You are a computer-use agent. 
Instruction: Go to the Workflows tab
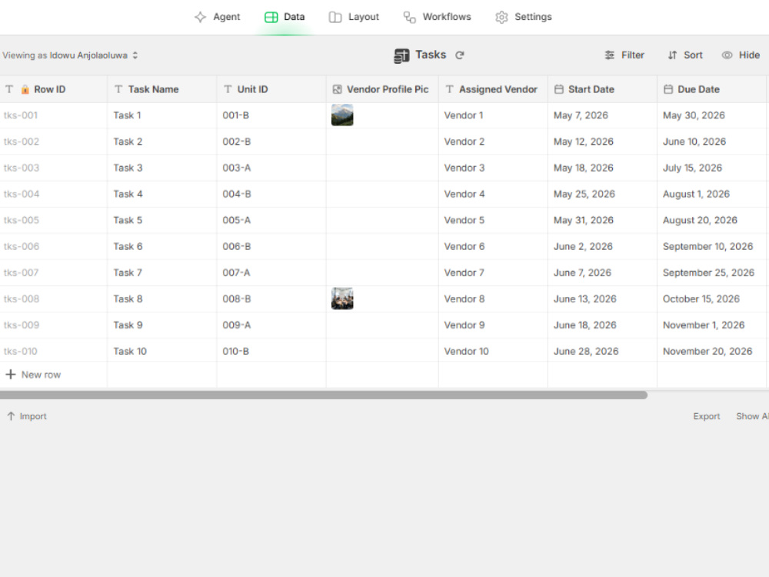coord(437,17)
